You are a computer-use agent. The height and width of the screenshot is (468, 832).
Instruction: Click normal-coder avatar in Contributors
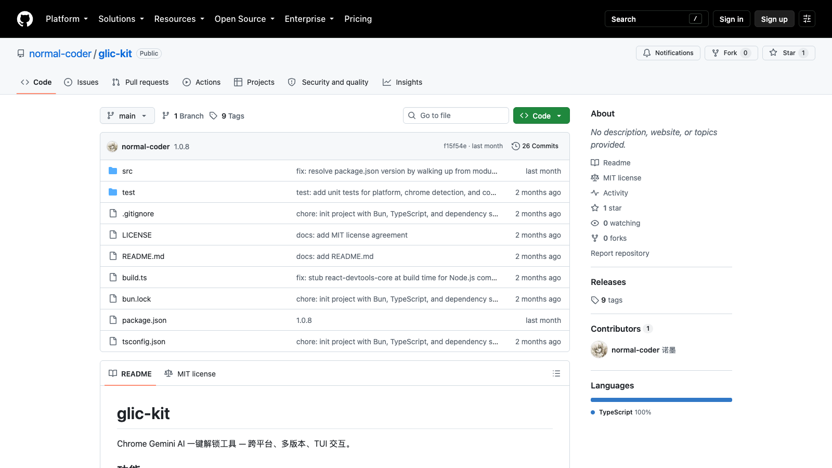[x=599, y=349]
